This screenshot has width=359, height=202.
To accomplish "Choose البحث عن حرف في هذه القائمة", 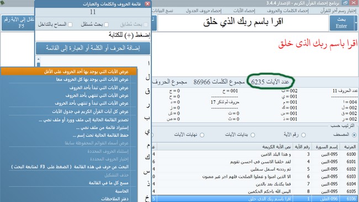I will click(68, 167).
